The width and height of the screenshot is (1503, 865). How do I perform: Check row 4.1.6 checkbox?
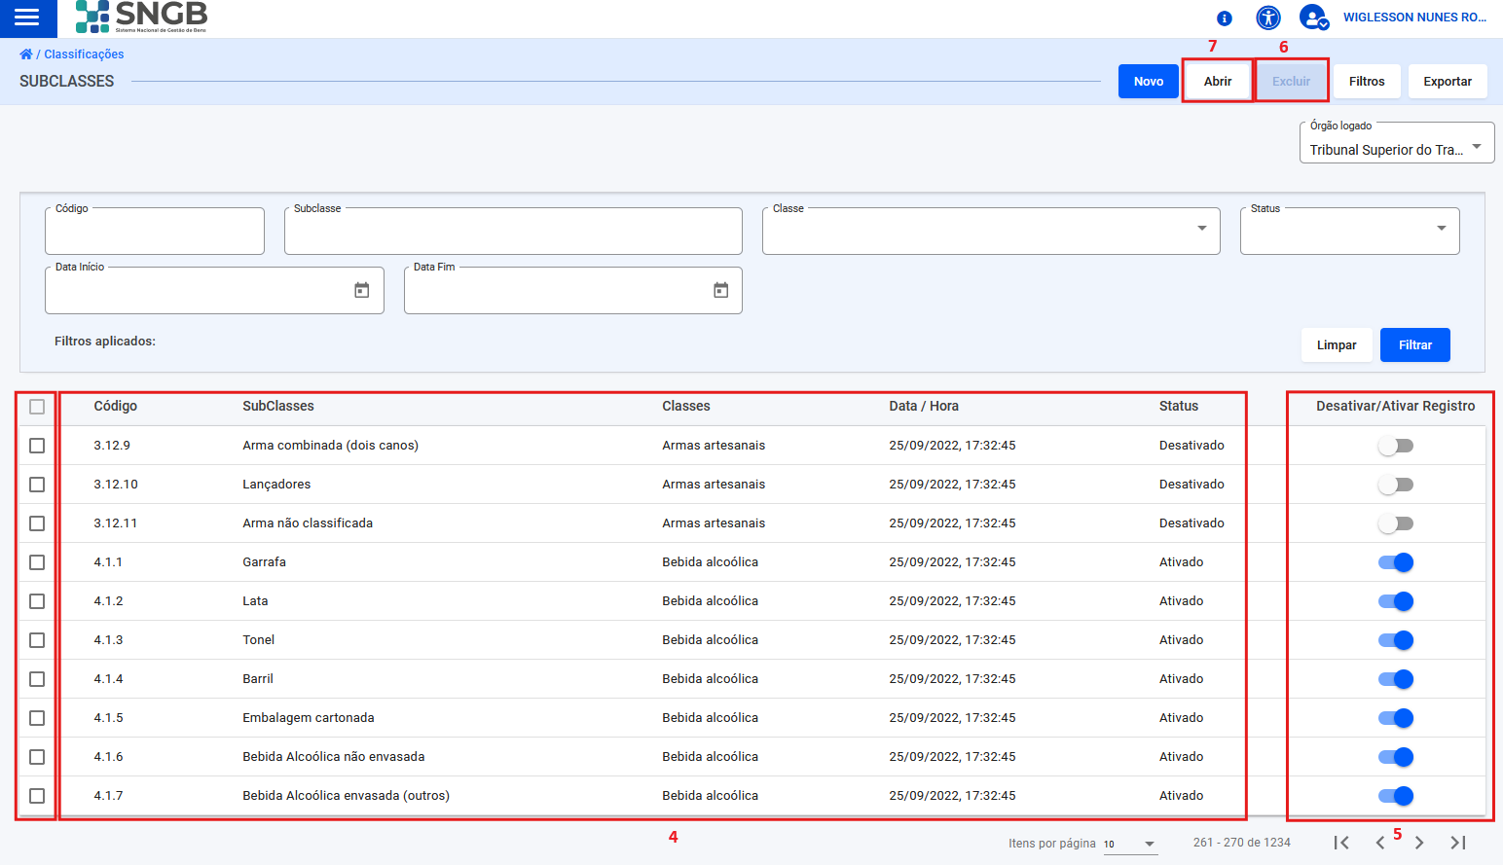point(37,757)
